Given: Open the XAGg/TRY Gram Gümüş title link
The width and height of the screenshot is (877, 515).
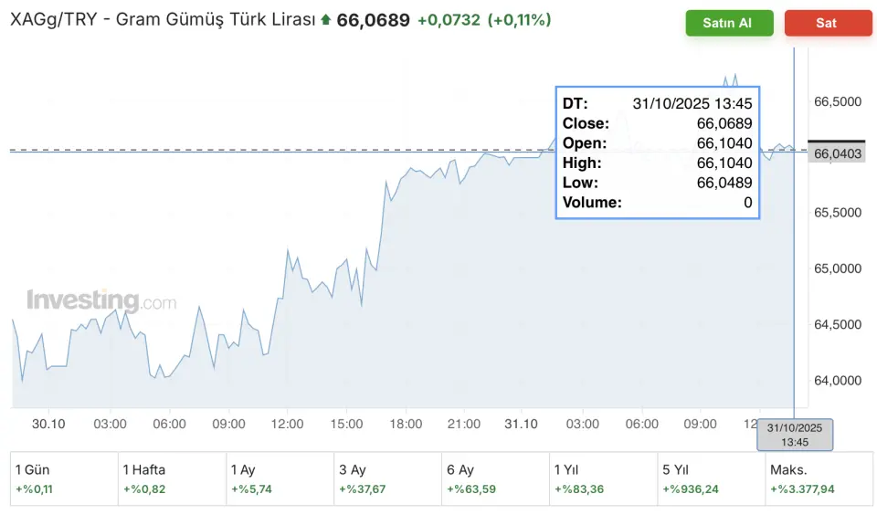Looking at the screenshot, I should click(163, 20).
